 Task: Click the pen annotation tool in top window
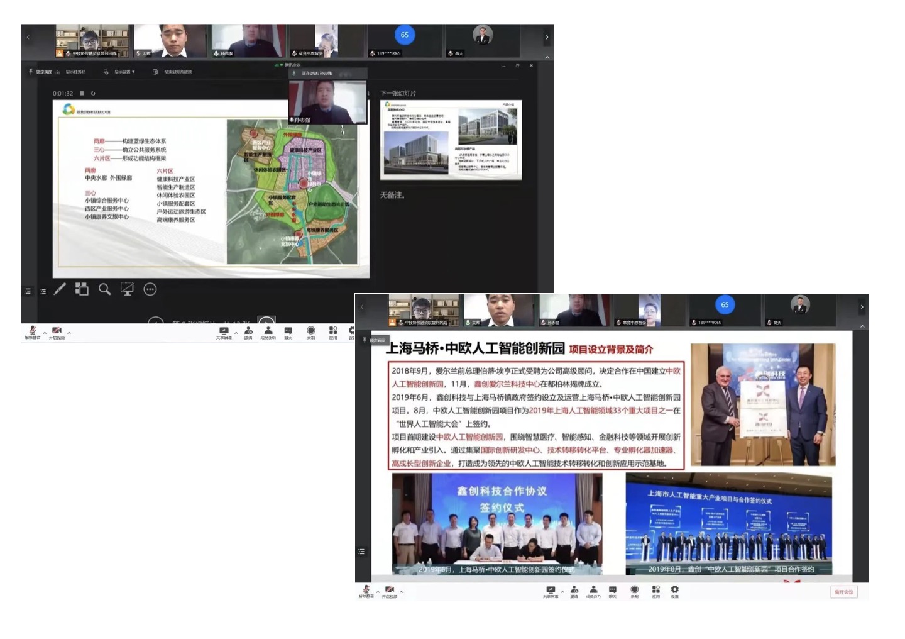(x=60, y=289)
